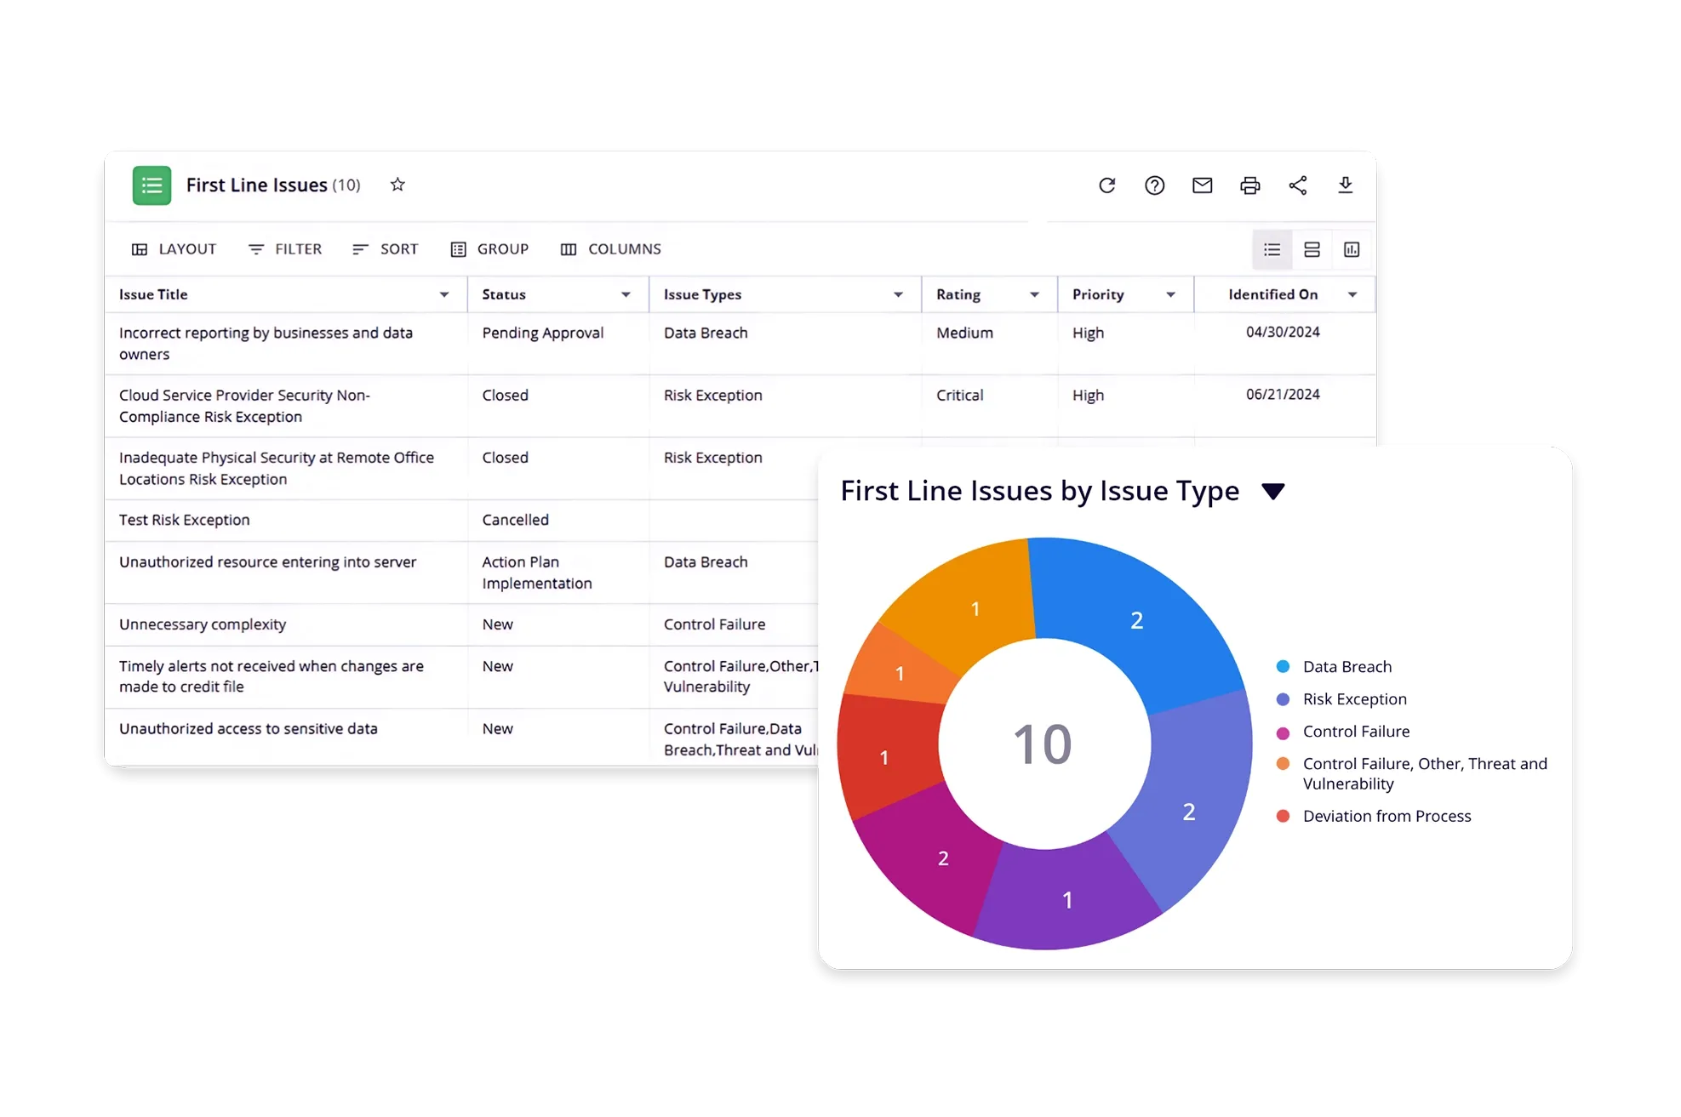Click the Data Breach legend color dot
Screen dimensions: 1681x1117
click(1283, 667)
